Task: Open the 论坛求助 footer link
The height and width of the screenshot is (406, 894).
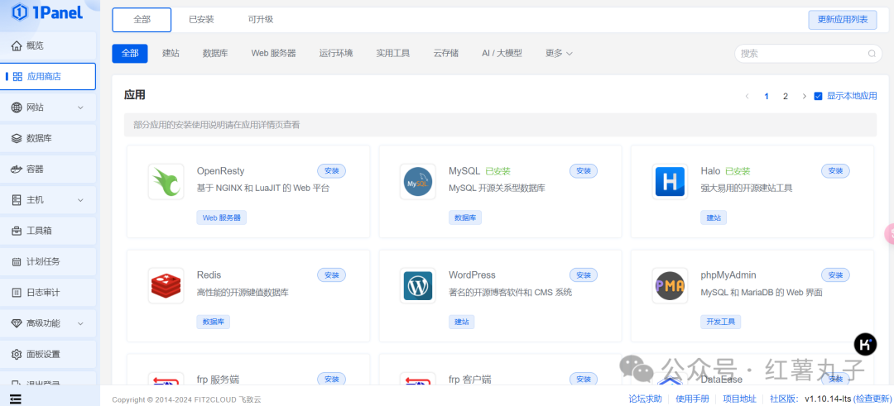Action: pos(646,399)
